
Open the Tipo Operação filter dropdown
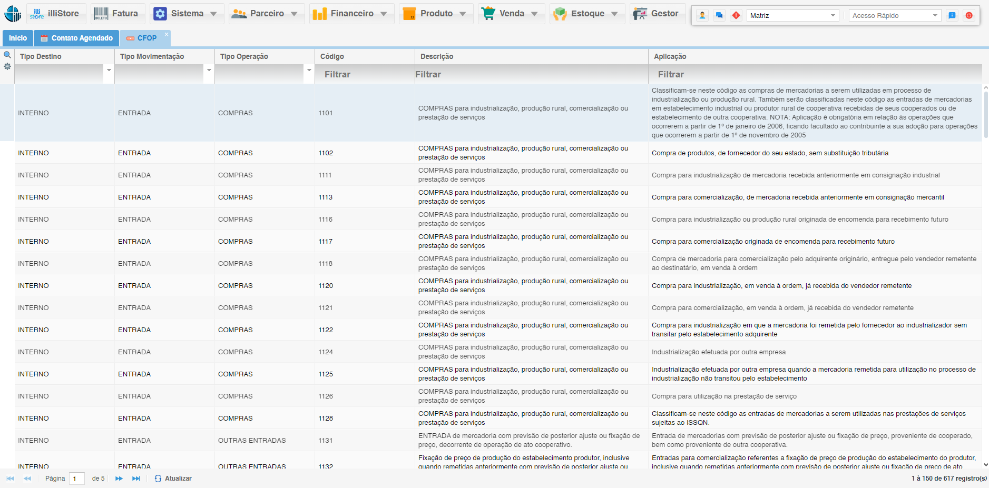pos(309,70)
